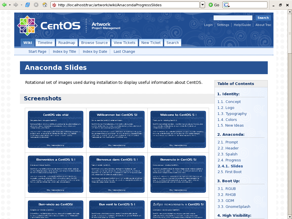Open the Settings link
292x219 pixels.
(x=223, y=25)
